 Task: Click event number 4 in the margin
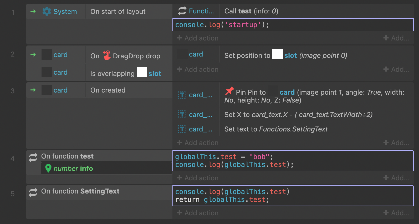tap(12, 159)
